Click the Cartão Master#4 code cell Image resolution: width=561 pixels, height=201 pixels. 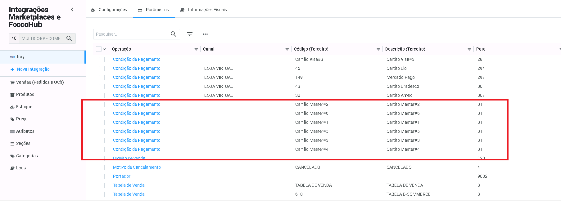pos(312,149)
